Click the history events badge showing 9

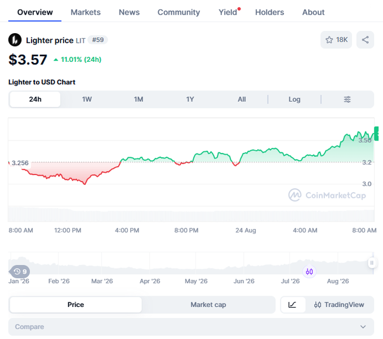point(20,272)
